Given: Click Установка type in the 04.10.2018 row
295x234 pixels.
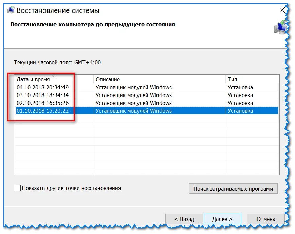Looking at the screenshot, I should pos(240,87).
